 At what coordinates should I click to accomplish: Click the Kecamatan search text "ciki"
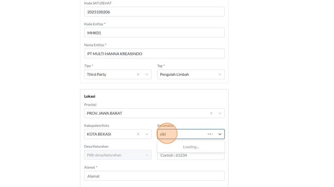pyautogui.click(x=163, y=134)
